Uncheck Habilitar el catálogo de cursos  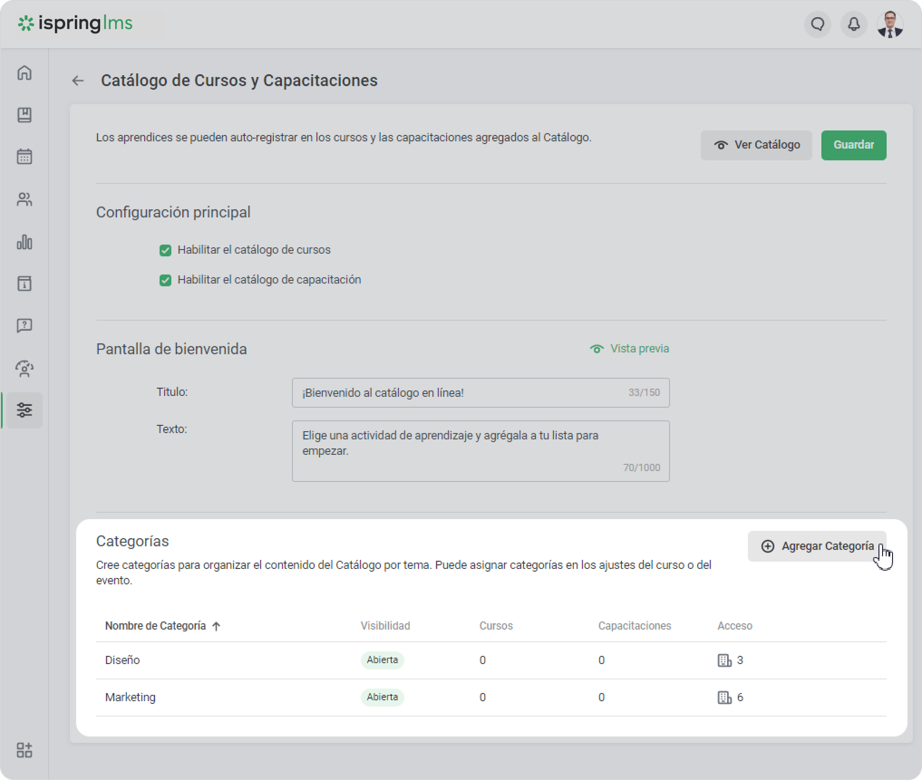(x=165, y=250)
